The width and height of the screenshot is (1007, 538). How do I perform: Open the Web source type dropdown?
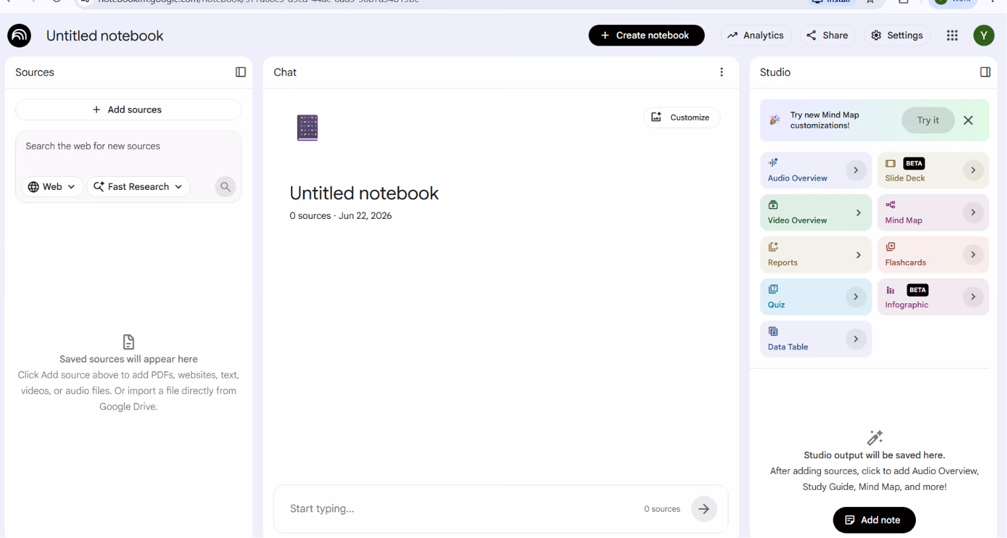[52, 187]
